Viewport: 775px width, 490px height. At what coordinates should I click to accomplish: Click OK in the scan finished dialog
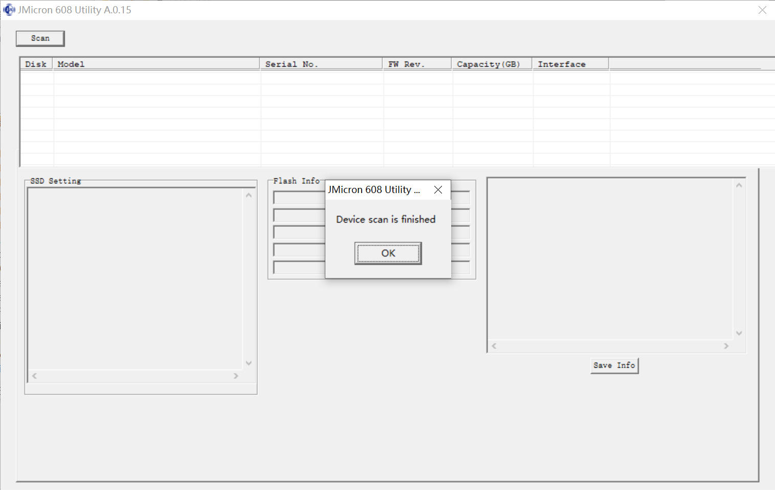tap(388, 253)
